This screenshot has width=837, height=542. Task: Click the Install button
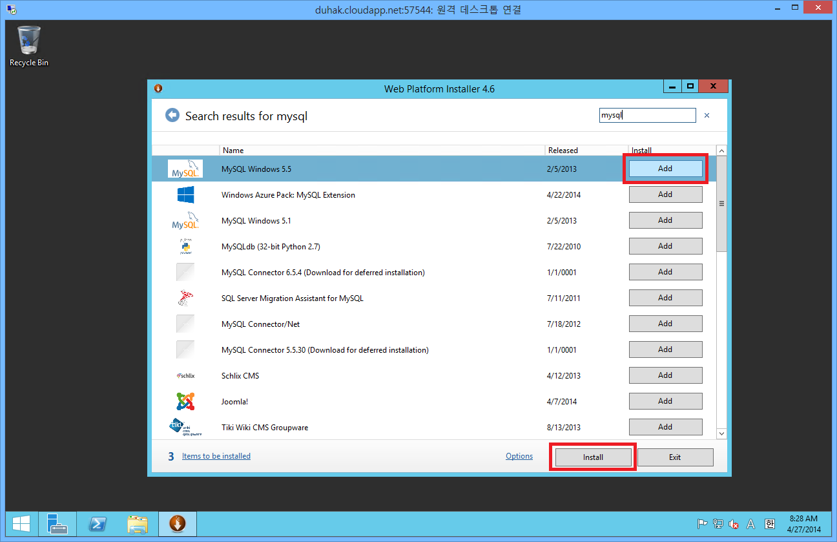tap(593, 457)
